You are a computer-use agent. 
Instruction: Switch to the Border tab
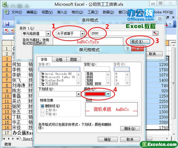pos(59,60)
